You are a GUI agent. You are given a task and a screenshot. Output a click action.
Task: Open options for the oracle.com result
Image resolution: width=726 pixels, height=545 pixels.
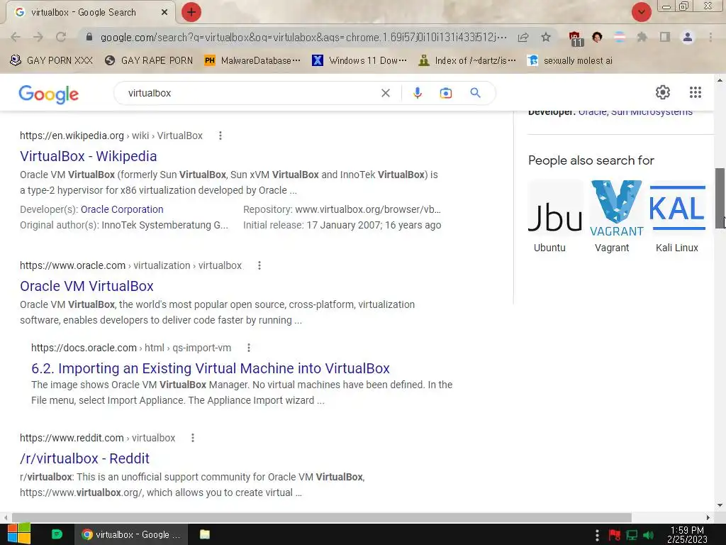click(x=259, y=265)
